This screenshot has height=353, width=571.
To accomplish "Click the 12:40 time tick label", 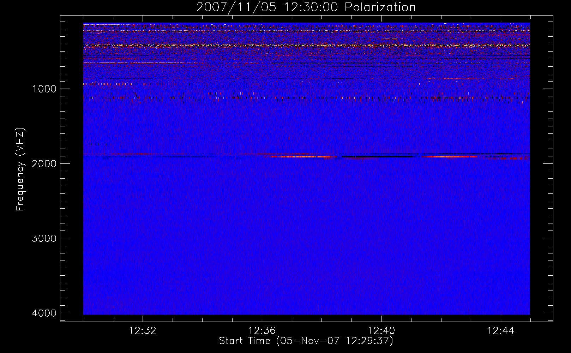I will [381, 331].
